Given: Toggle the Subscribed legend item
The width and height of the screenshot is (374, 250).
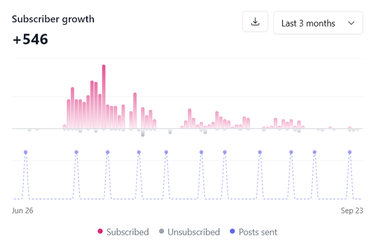Looking at the screenshot, I should point(123,232).
